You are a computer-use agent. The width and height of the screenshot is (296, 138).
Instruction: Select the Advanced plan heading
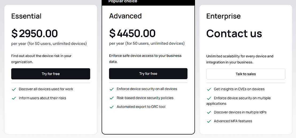pos(125,16)
